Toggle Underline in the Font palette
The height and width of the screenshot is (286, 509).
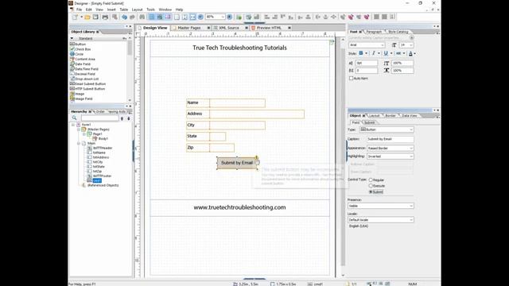tap(386, 53)
